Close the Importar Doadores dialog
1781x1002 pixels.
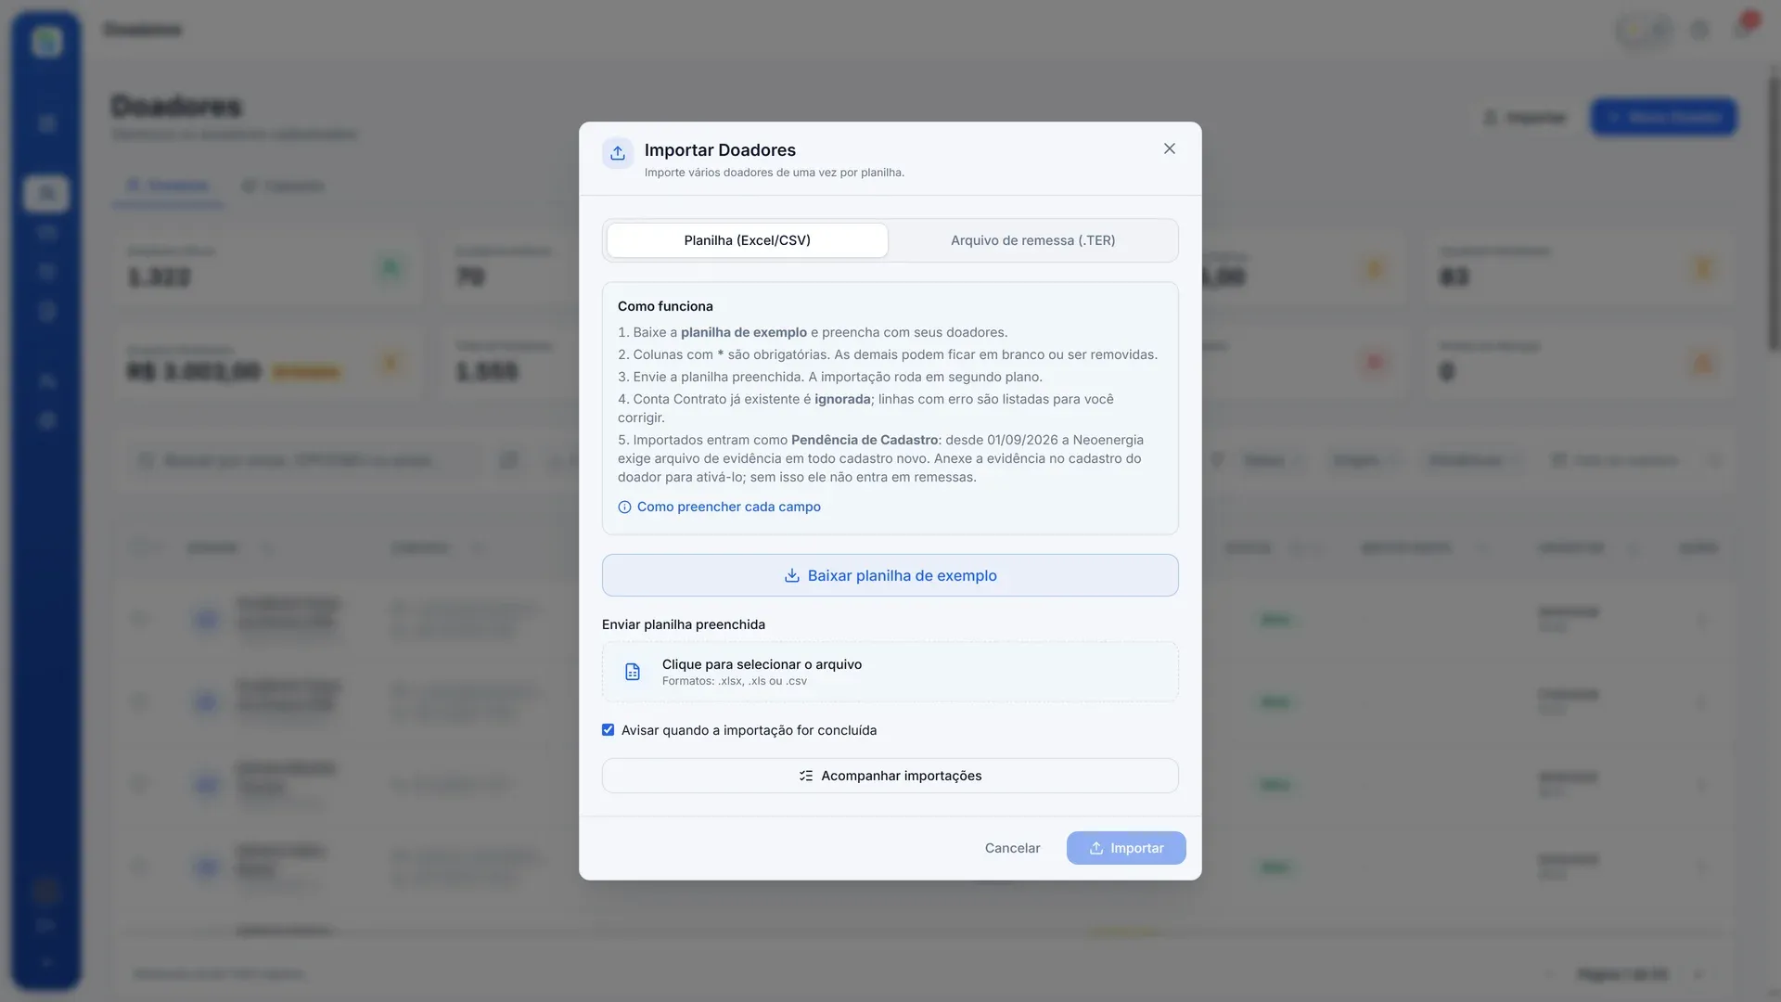(1169, 148)
